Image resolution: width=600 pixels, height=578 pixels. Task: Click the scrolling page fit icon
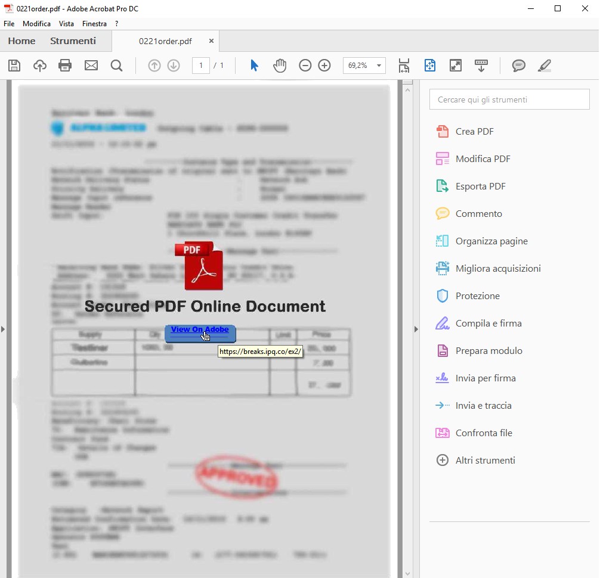[404, 66]
